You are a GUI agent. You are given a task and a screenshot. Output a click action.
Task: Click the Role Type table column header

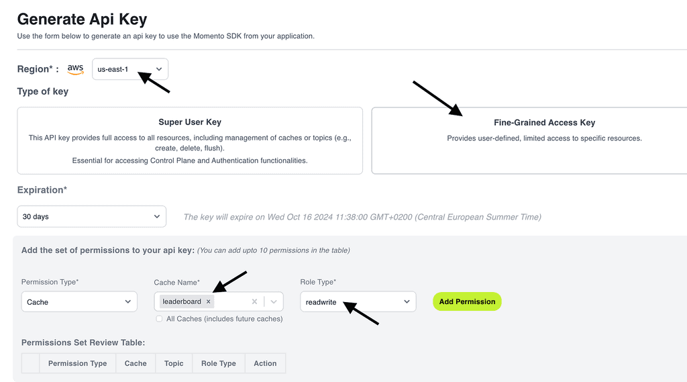coord(219,363)
